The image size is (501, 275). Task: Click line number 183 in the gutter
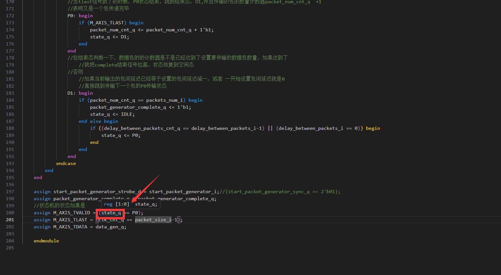coord(10,93)
